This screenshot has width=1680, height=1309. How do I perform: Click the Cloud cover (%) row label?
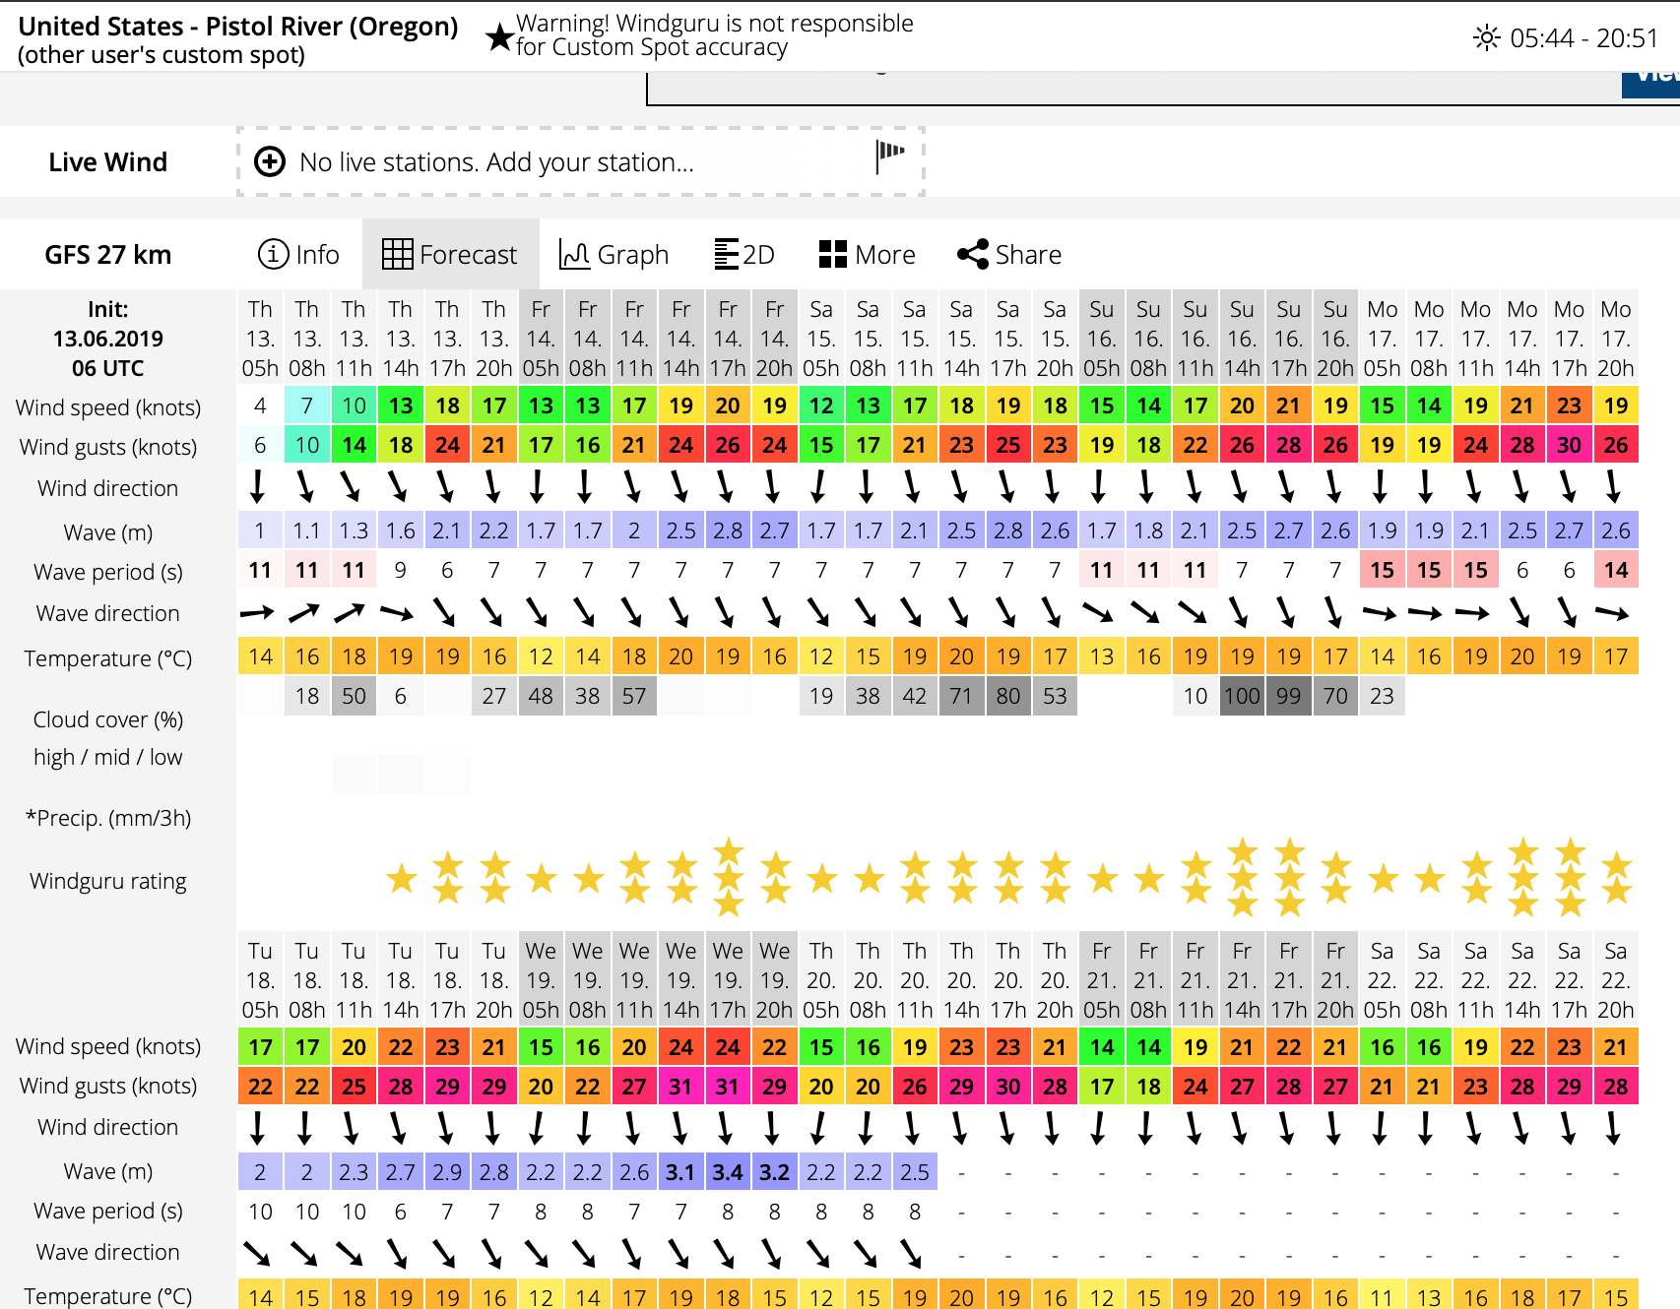click(x=108, y=719)
